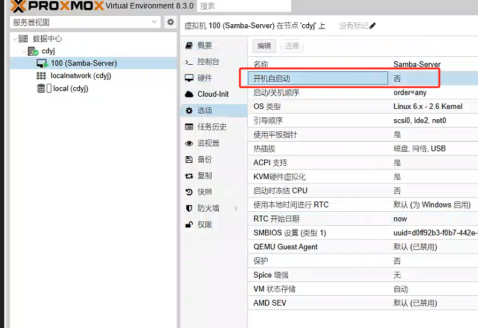The width and height of the screenshot is (478, 328).
Task: Click the 备份 floppy disk icon
Action: point(189,159)
